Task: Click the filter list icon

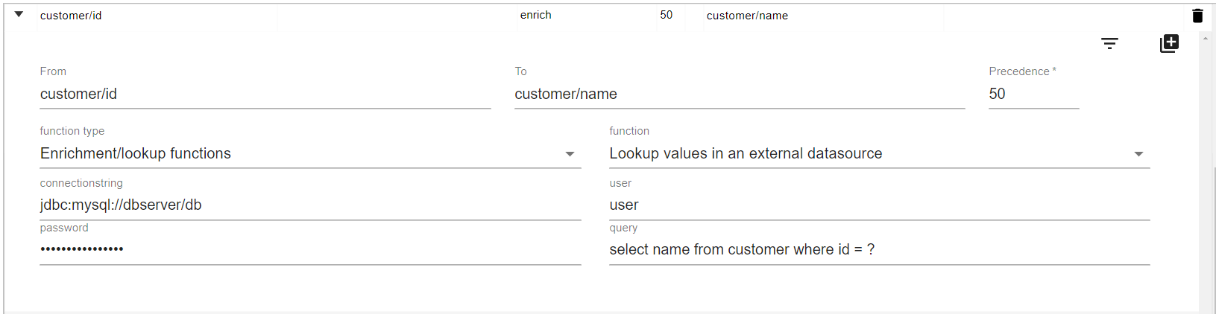Action: pos(1109,44)
